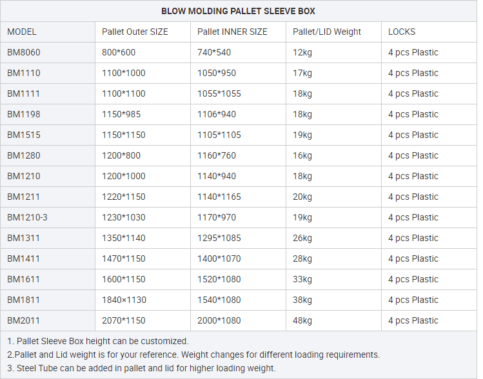Image resolution: width=483 pixels, height=379 pixels.
Task: Select the Pallet/LID Weight header
Action: click(327, 32)
